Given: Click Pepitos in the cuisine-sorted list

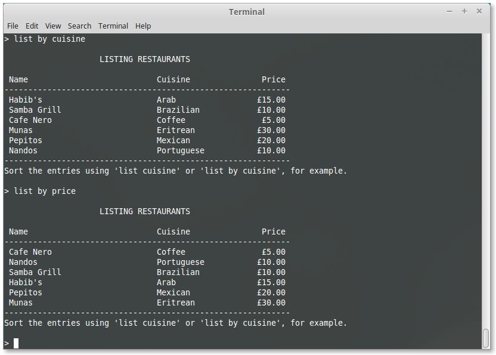Looking at the screenshot, I should pos(25,140).
